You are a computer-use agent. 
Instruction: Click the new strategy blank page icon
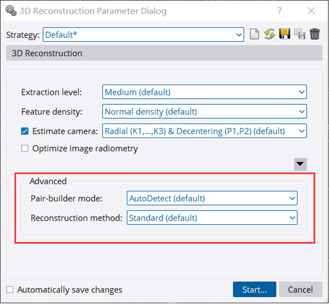(x=255, y=35)
